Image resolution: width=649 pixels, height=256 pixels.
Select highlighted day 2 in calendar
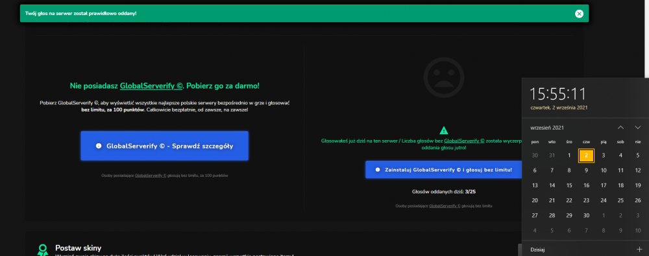[x=587, y=156]
